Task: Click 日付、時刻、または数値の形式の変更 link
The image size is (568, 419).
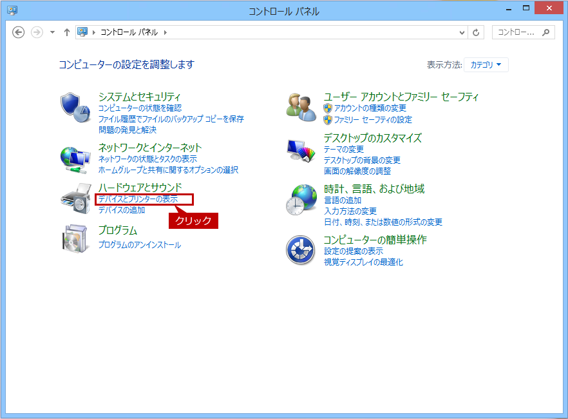Action: [383, 222]
